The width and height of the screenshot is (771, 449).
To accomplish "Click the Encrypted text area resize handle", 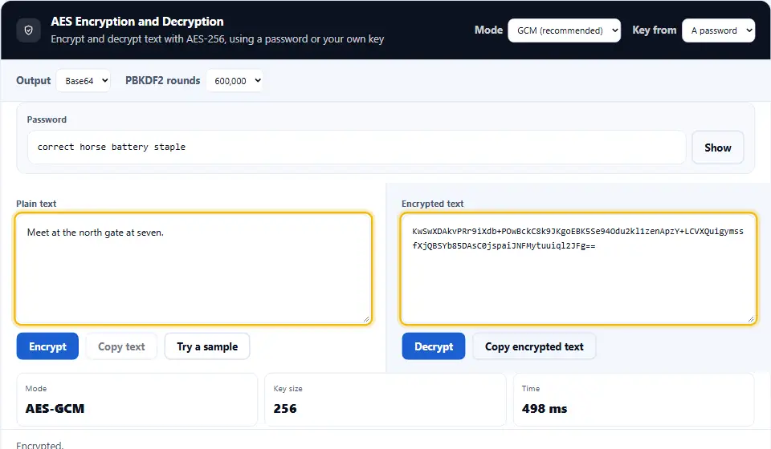I will tap(751, 319).
